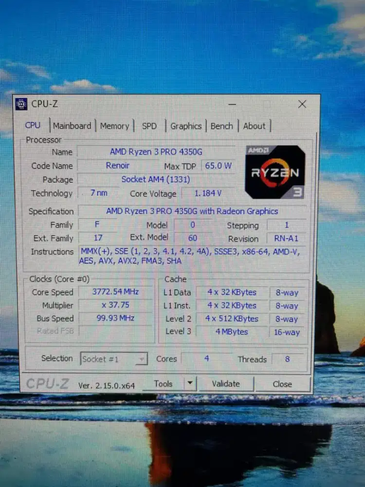The image size is (365, 487).
Task: Go to the Bench tab
Action: (221, 126)
